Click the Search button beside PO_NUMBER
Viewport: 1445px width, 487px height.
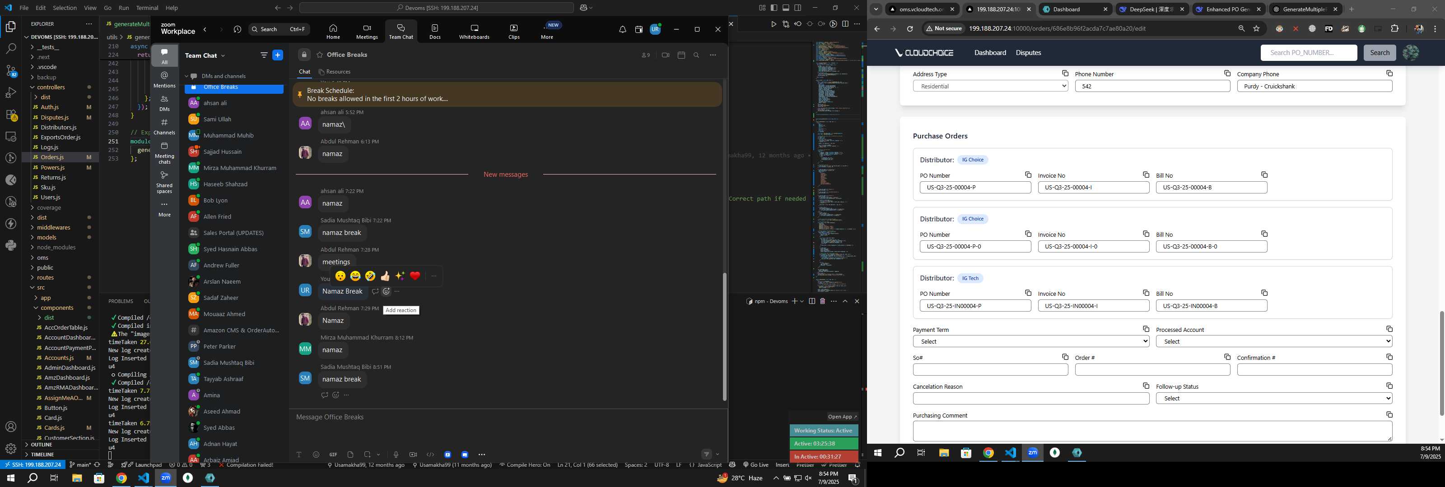coord(1380,53)
